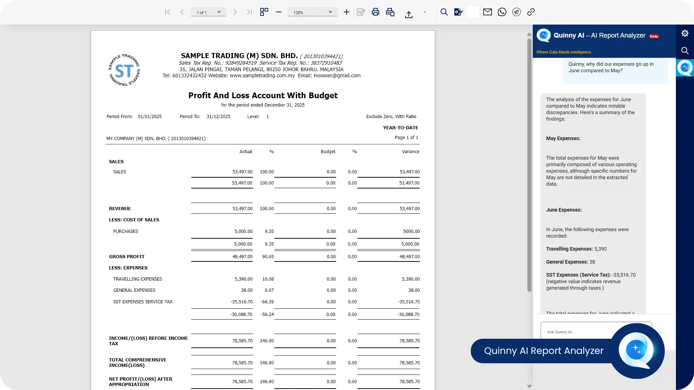Send report by email envelope icon
The height and width of the screenshot is (390, 694).
(487, 12)
